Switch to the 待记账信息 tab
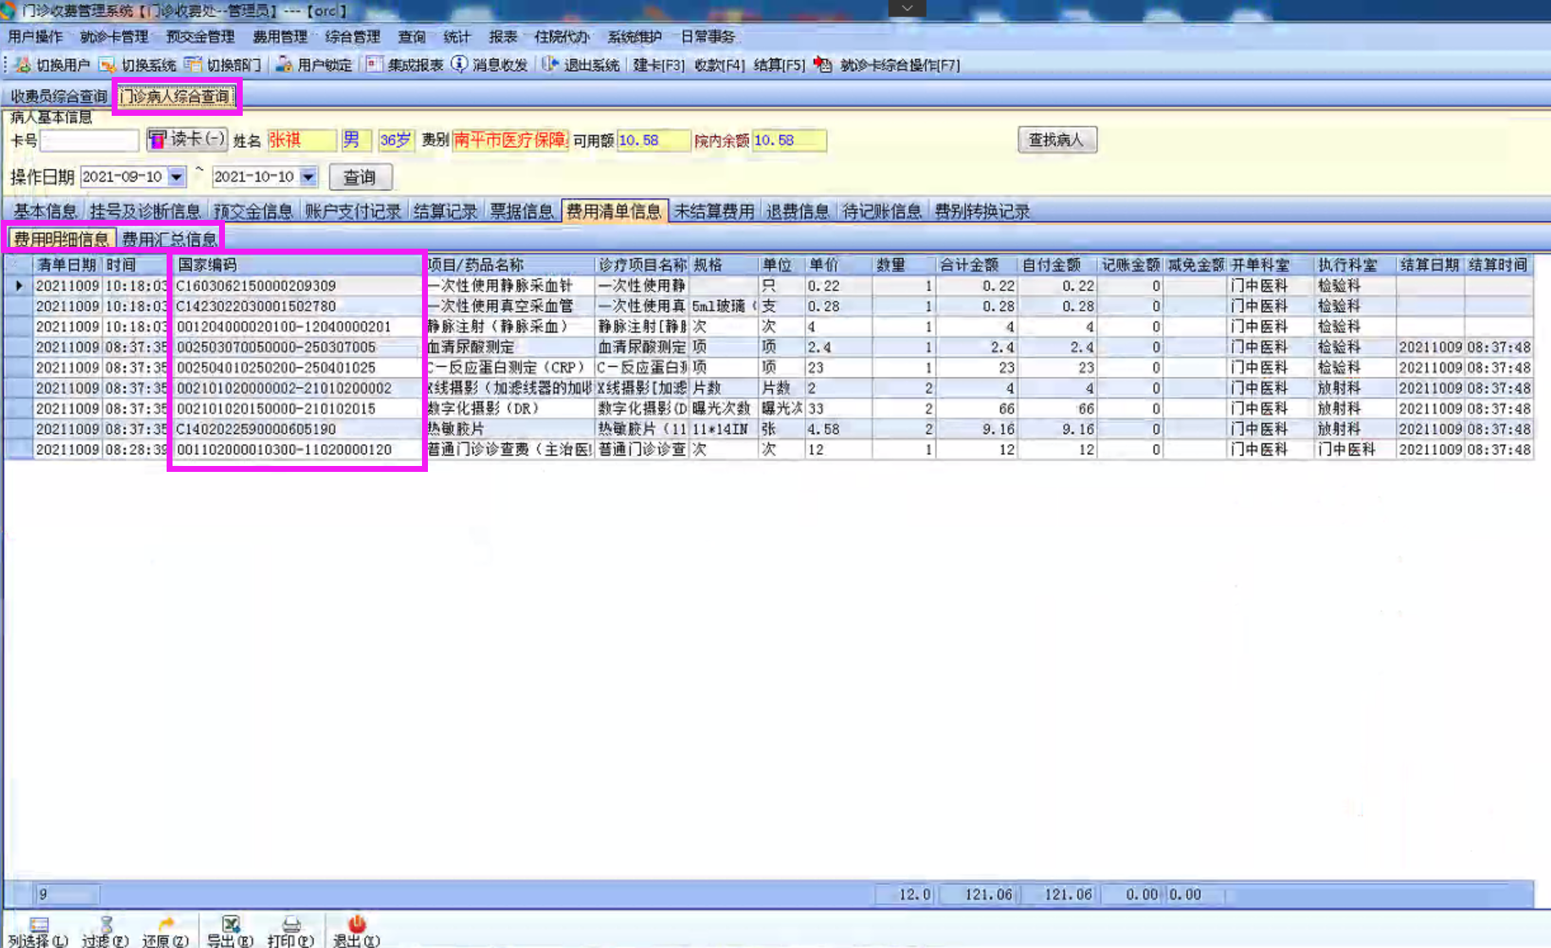1551x948 pixels. point(882,211)
